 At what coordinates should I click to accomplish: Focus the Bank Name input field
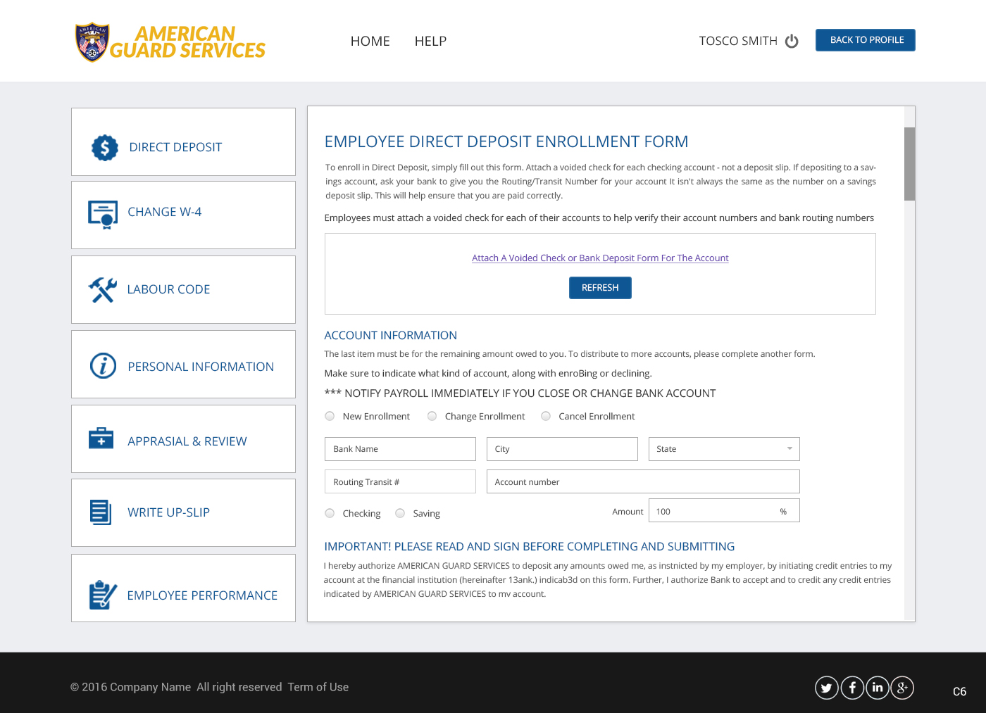click(x=400, y=449)
